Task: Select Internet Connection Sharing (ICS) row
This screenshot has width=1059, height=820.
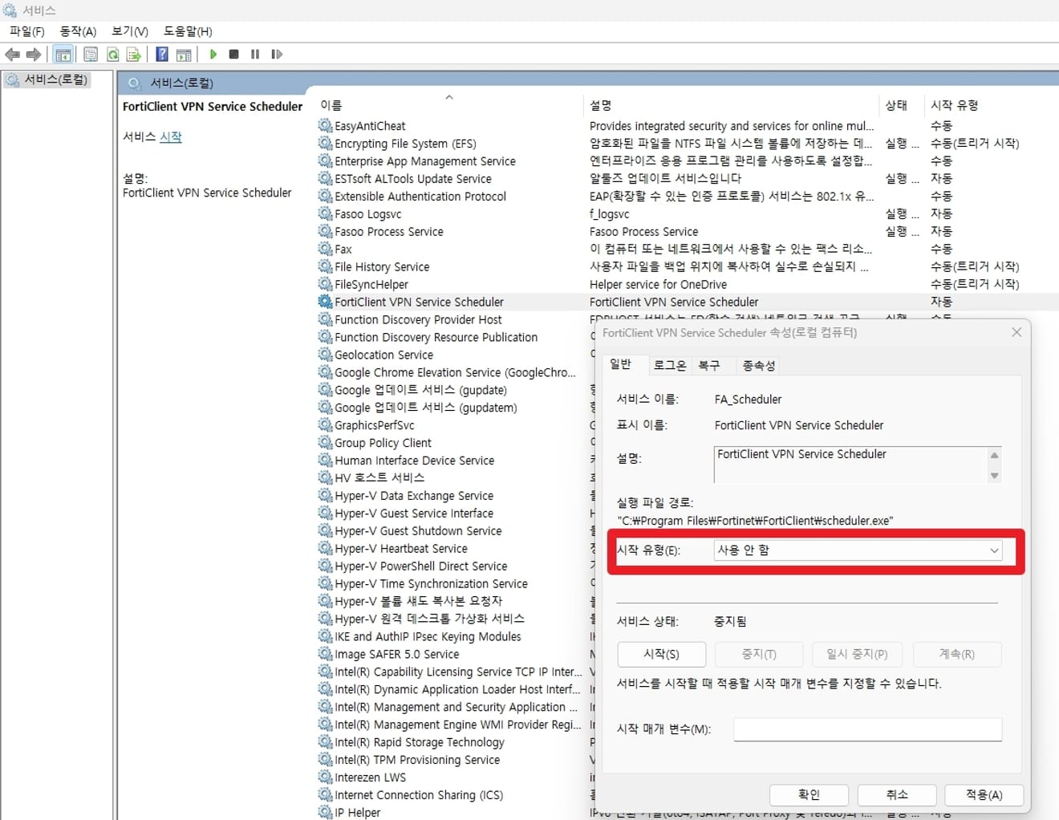Action: 419,795
